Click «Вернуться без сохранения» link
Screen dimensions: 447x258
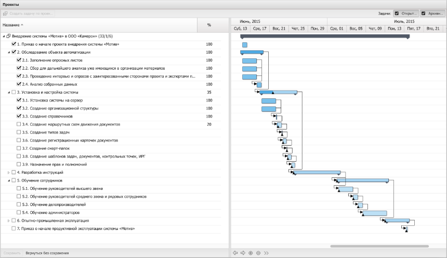tap(47, 253)
